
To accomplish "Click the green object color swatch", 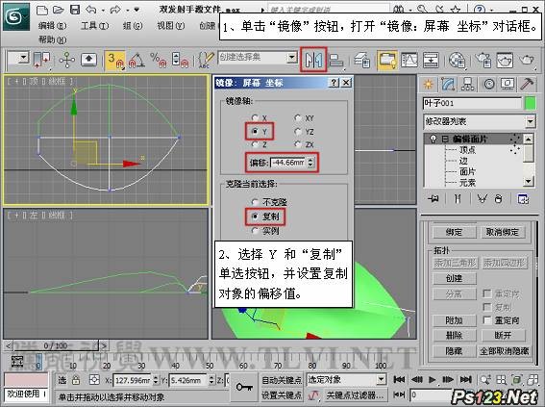I will click(x=530, y=103).
